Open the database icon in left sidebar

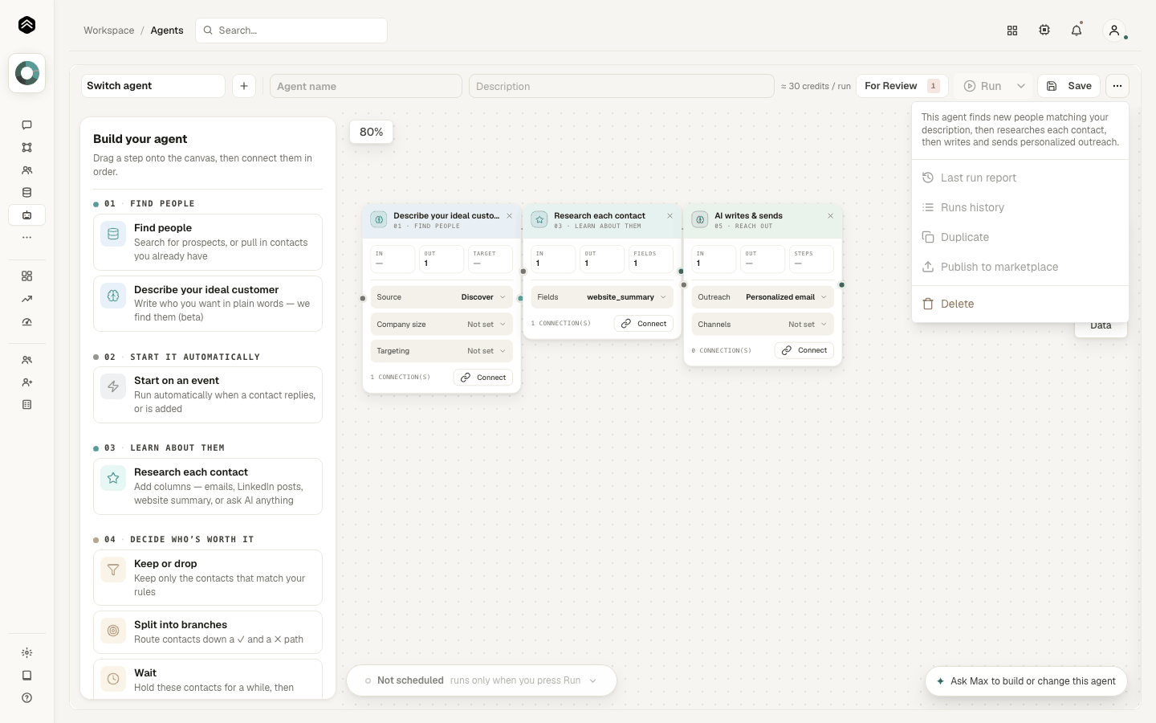coord(26,192)
